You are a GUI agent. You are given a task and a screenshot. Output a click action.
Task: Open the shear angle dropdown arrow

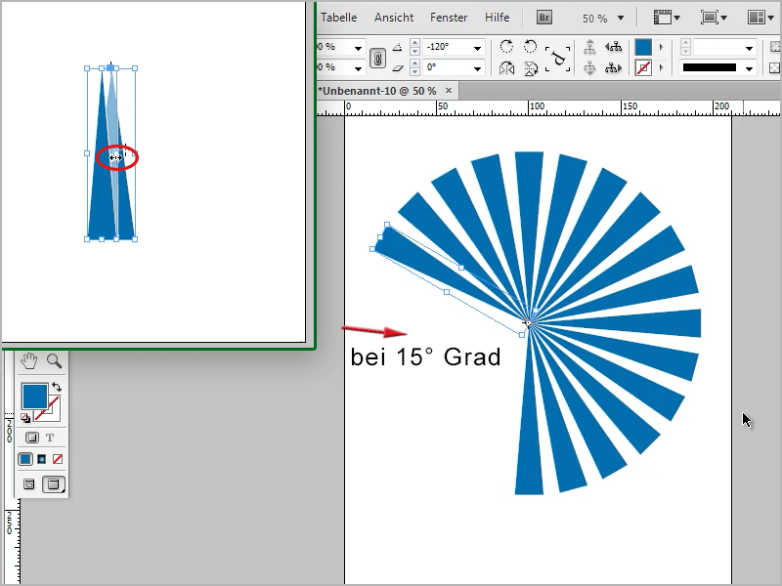(x=477, y=68)
